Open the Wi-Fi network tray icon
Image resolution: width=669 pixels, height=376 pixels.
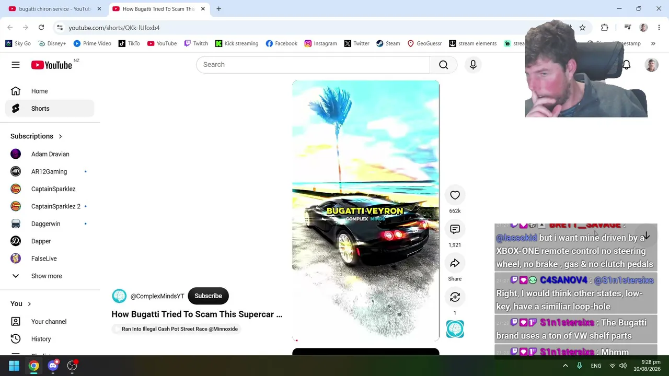[x=612, y=366]
